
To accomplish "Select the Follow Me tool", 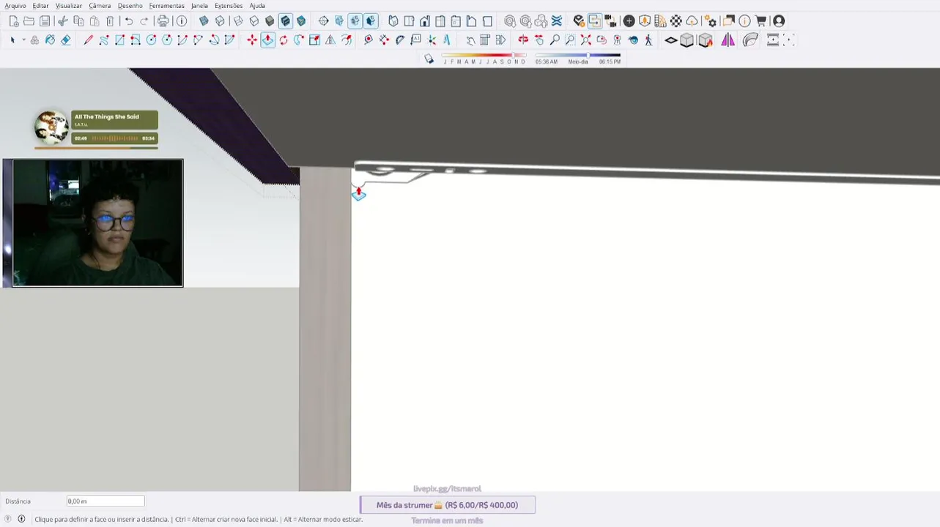I will pyautogui.click(x=299, y=40).
